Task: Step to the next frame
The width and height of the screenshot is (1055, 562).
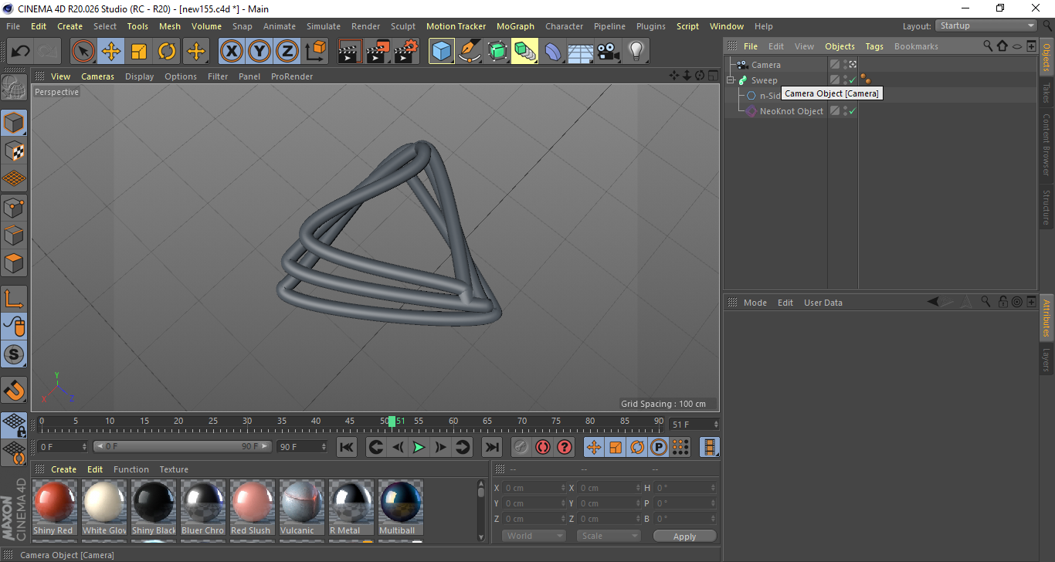Action: (440, 447)
